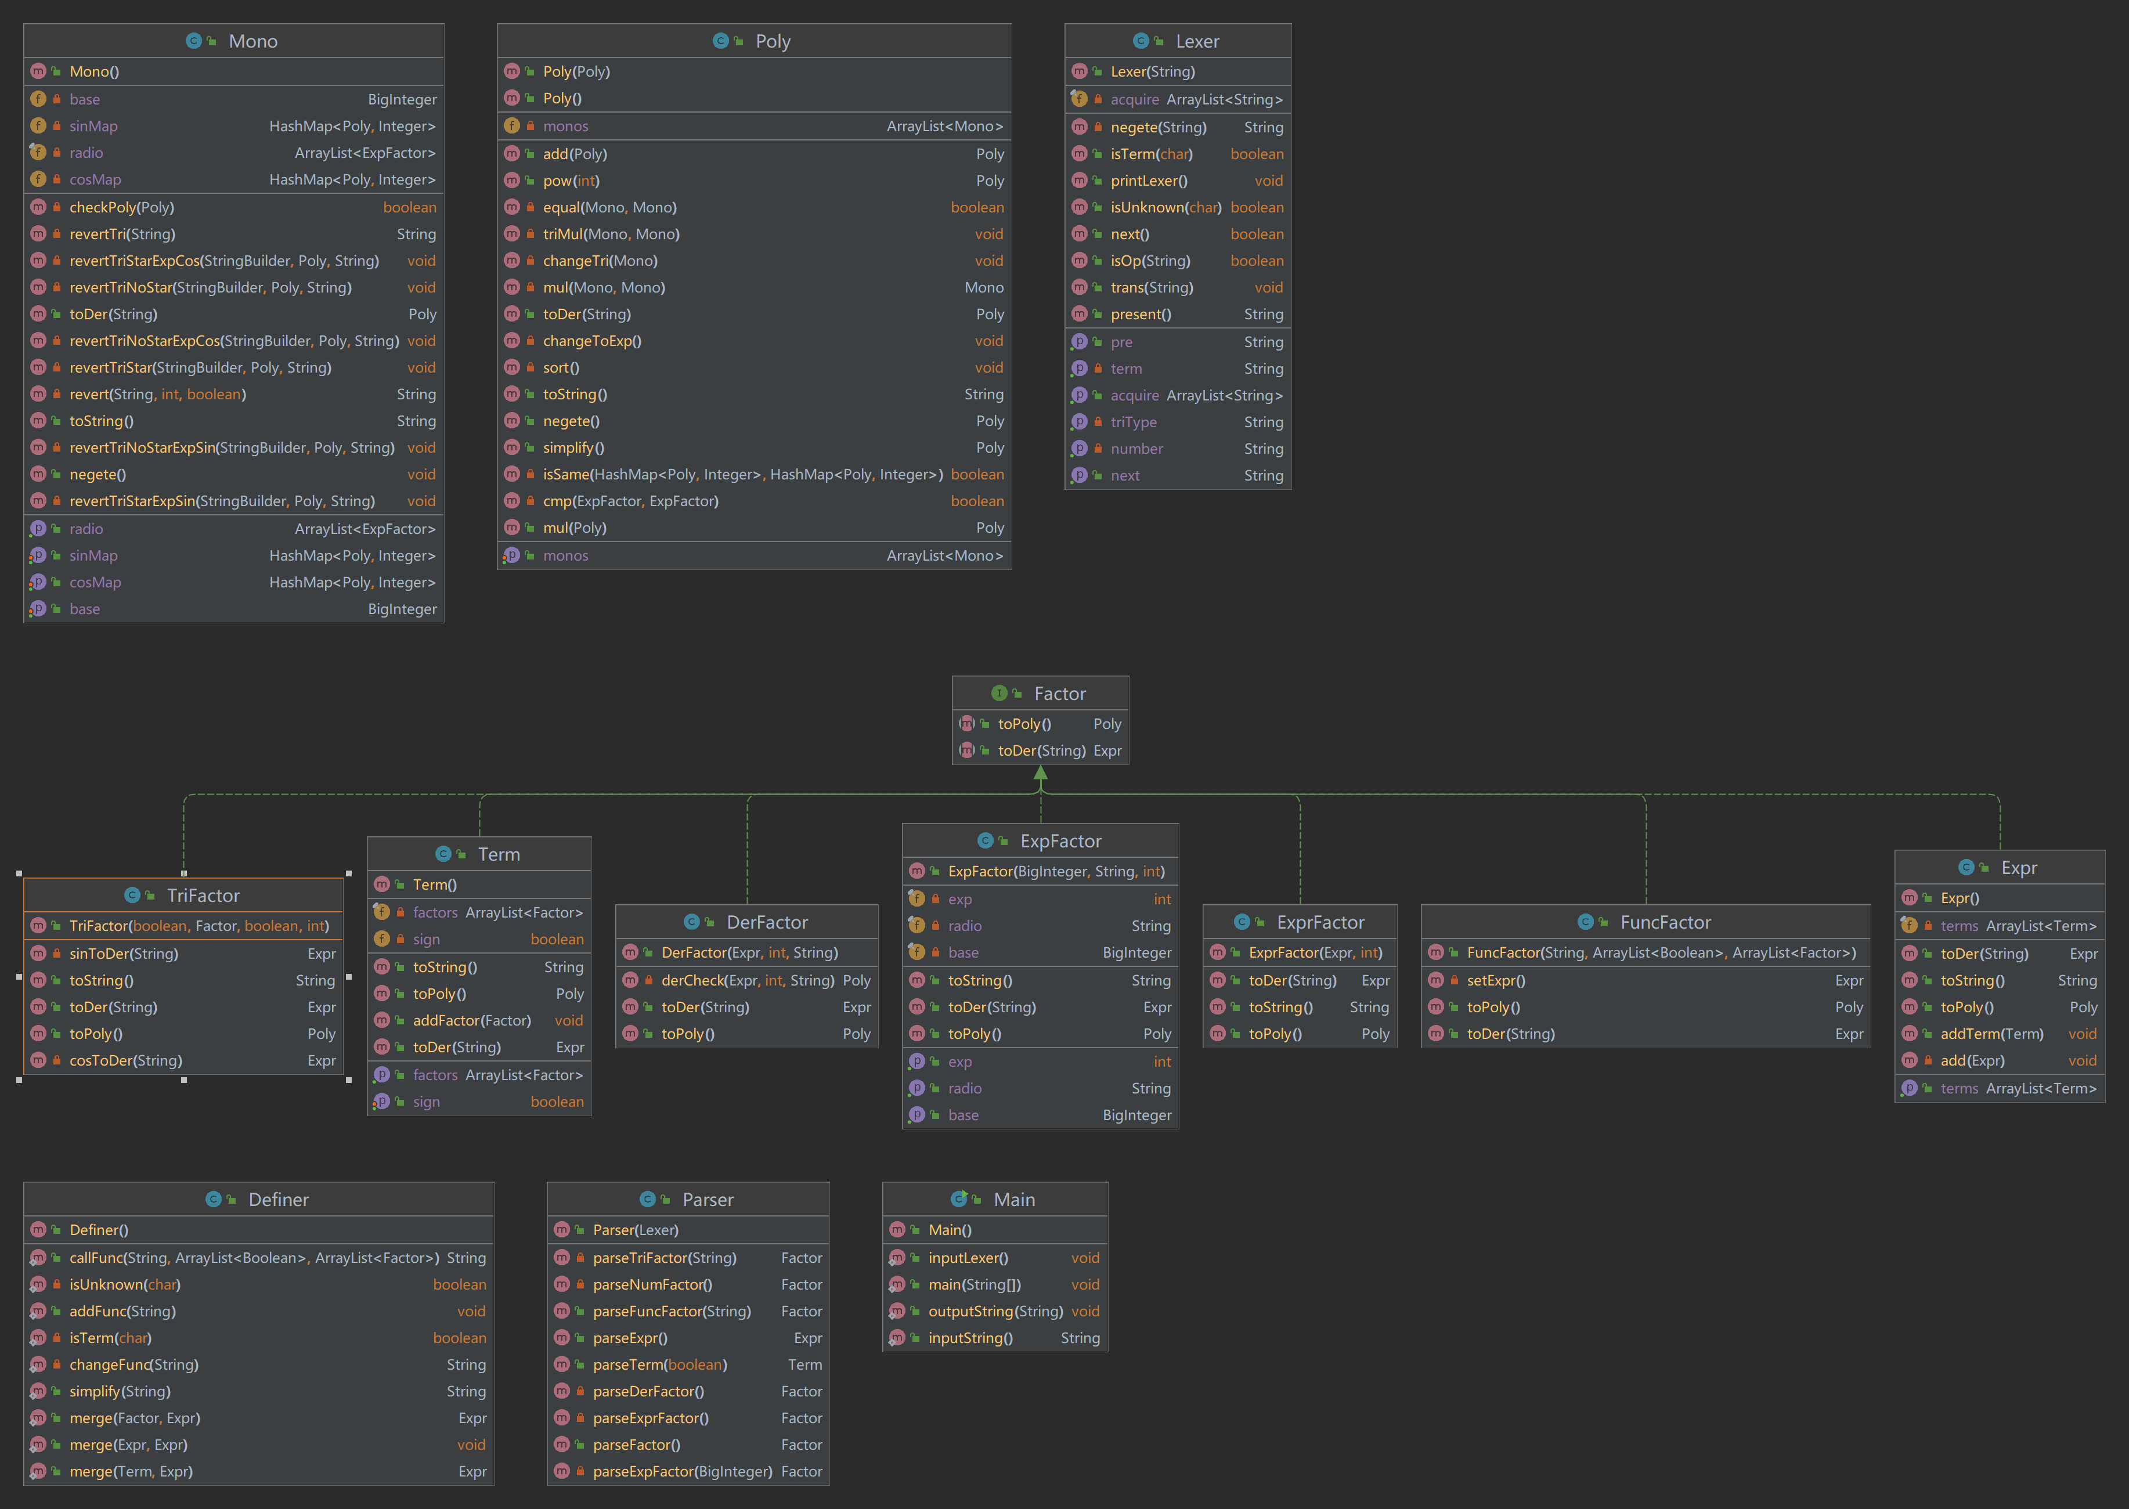Click the DerFactor class title
2129x1509 pixels.
coord(767,922)
